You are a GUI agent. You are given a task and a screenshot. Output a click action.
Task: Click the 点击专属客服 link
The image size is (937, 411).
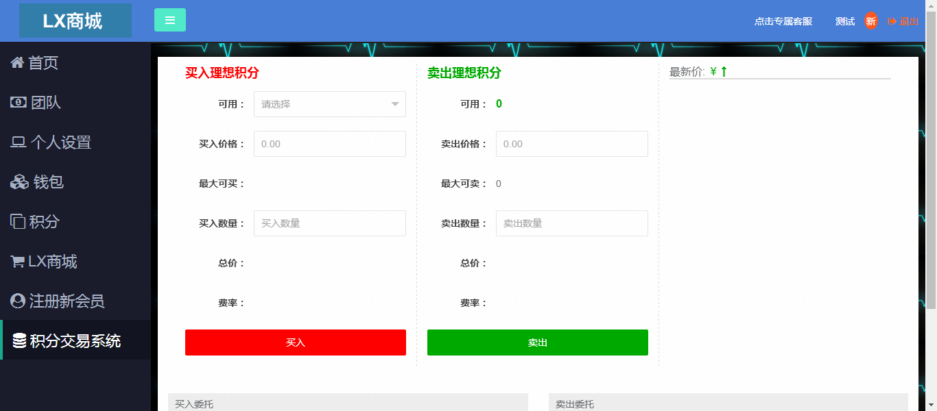(x=783, y=21)
